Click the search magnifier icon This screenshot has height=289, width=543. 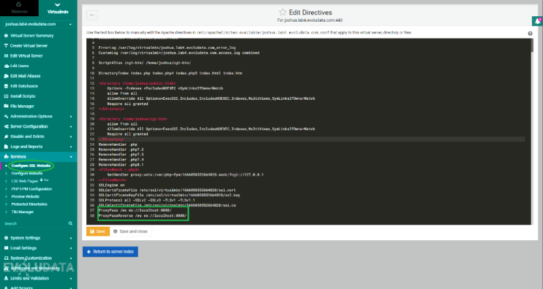71,224
